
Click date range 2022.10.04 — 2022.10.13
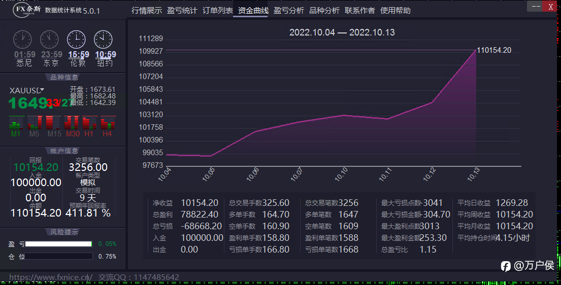point(342,32)
